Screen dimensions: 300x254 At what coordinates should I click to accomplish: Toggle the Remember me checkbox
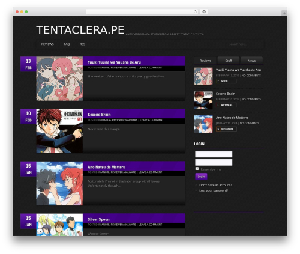coord(197,169)
